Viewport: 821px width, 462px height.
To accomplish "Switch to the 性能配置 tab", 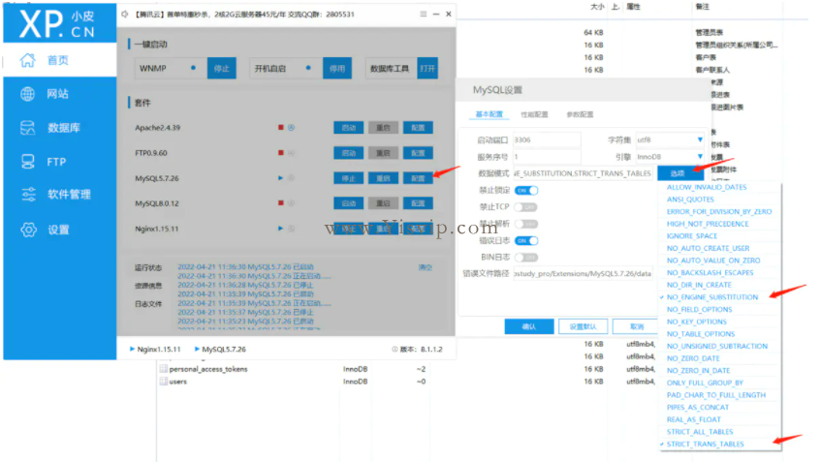I will [534, 114].
